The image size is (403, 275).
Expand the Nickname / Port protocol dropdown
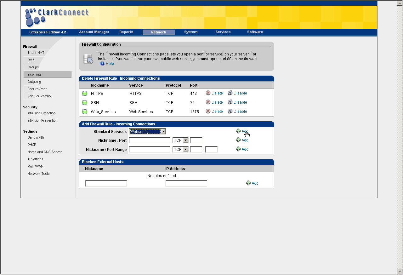click(x=186, y=140)
